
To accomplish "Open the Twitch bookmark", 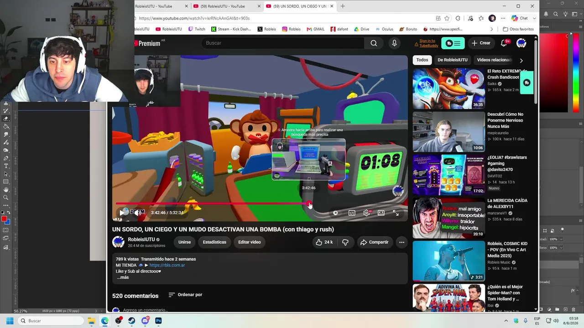I will (197, 29).
